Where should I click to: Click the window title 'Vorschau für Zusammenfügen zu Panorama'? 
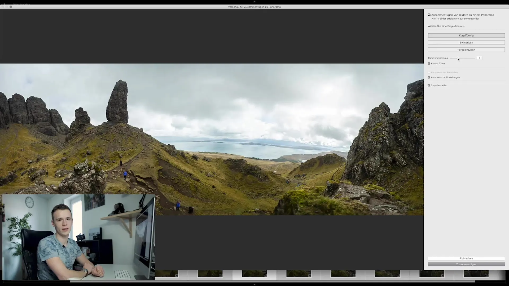click(x=254, y=7)
